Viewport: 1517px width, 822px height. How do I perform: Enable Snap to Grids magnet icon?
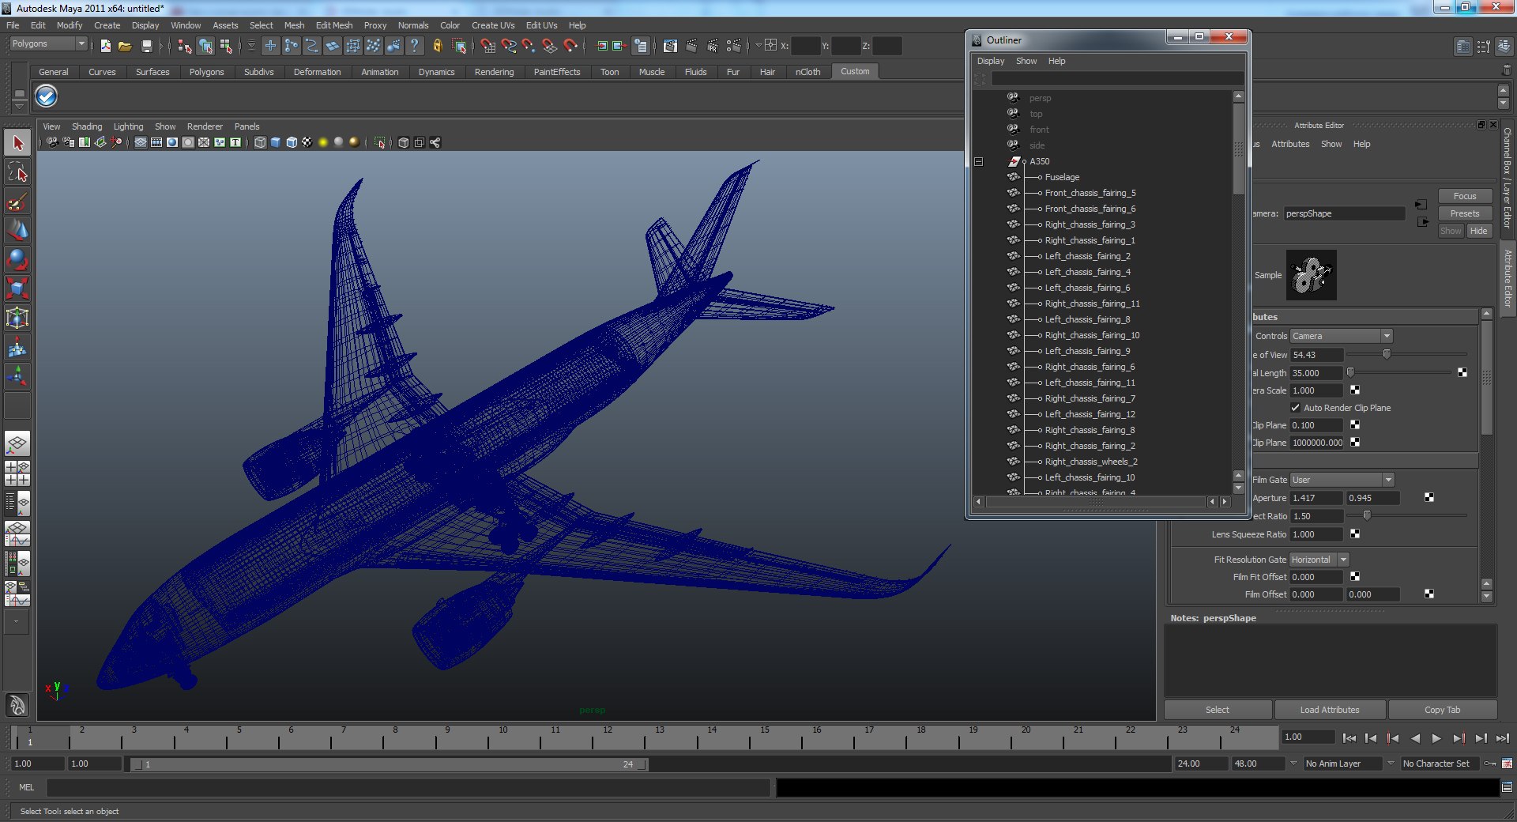click(x=487, y=47)
